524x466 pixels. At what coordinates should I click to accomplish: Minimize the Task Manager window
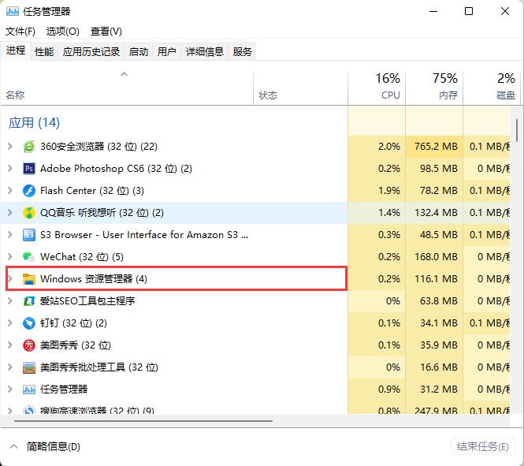(433, 11)
